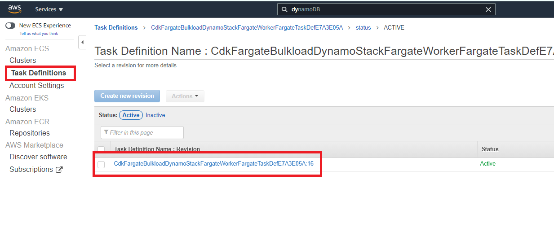Viewport: 554px width, 245px height.
Task: Check the task definition revision 16 checkbox
Action: click(x=101, y=165)
